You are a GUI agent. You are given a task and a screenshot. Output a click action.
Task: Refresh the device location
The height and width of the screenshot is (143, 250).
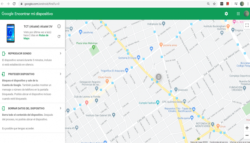pyautogui.click(x=59, y=37)
